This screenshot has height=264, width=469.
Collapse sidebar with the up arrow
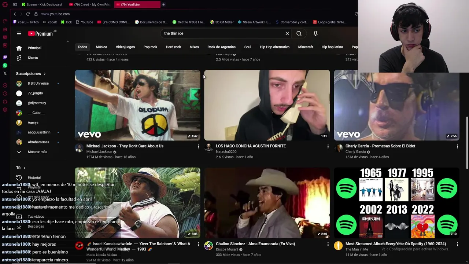click(x=67, y=41)
